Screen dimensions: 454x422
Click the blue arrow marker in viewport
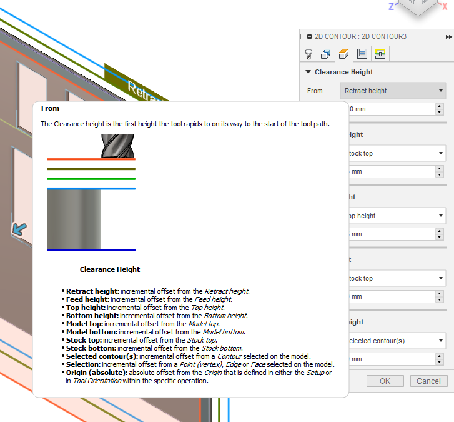pyautogui.click(x=19, y=229)
